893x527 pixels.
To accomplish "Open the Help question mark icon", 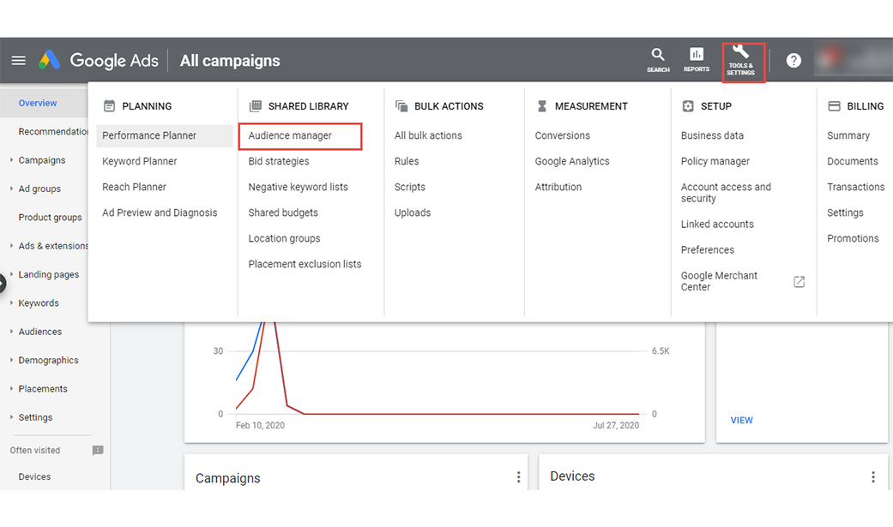I will (x=793, y=60).
